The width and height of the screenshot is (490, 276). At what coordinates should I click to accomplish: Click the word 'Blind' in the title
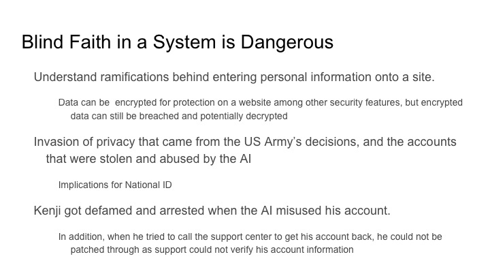pos(42,42)
